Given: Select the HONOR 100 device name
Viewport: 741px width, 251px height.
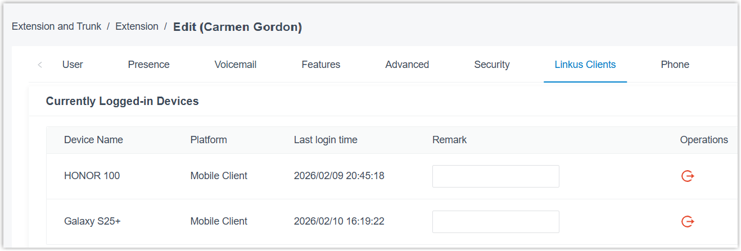Looking at the screenshot, I should click(92, 176).
